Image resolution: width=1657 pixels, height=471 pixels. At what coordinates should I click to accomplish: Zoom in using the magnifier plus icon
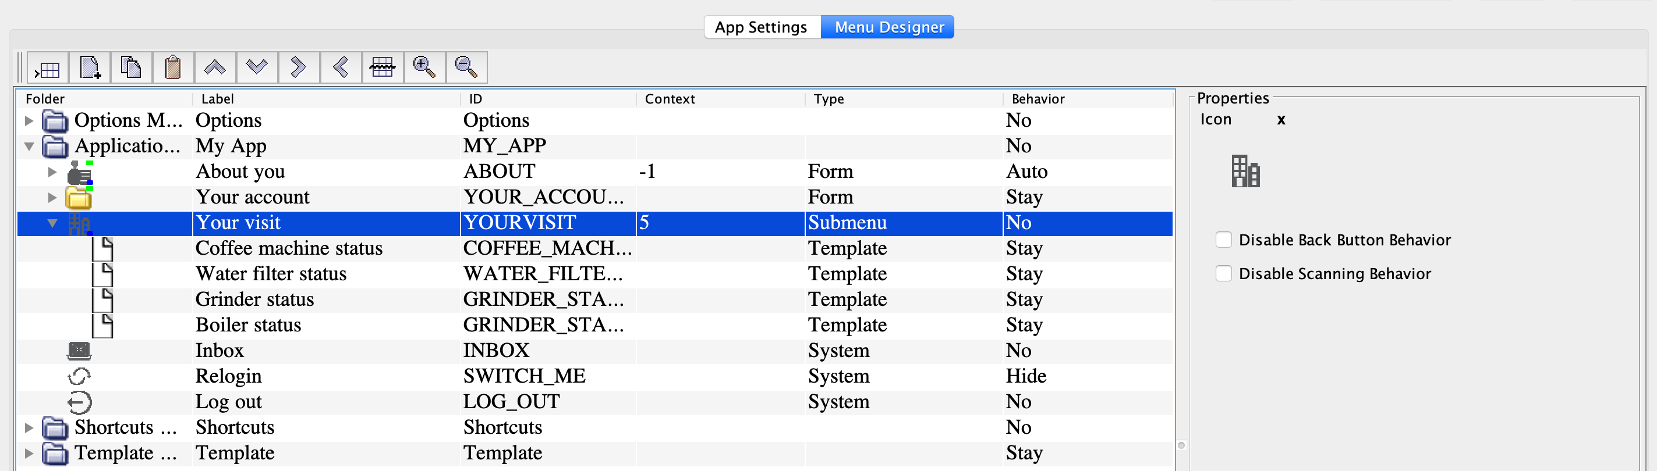[424, 67]
